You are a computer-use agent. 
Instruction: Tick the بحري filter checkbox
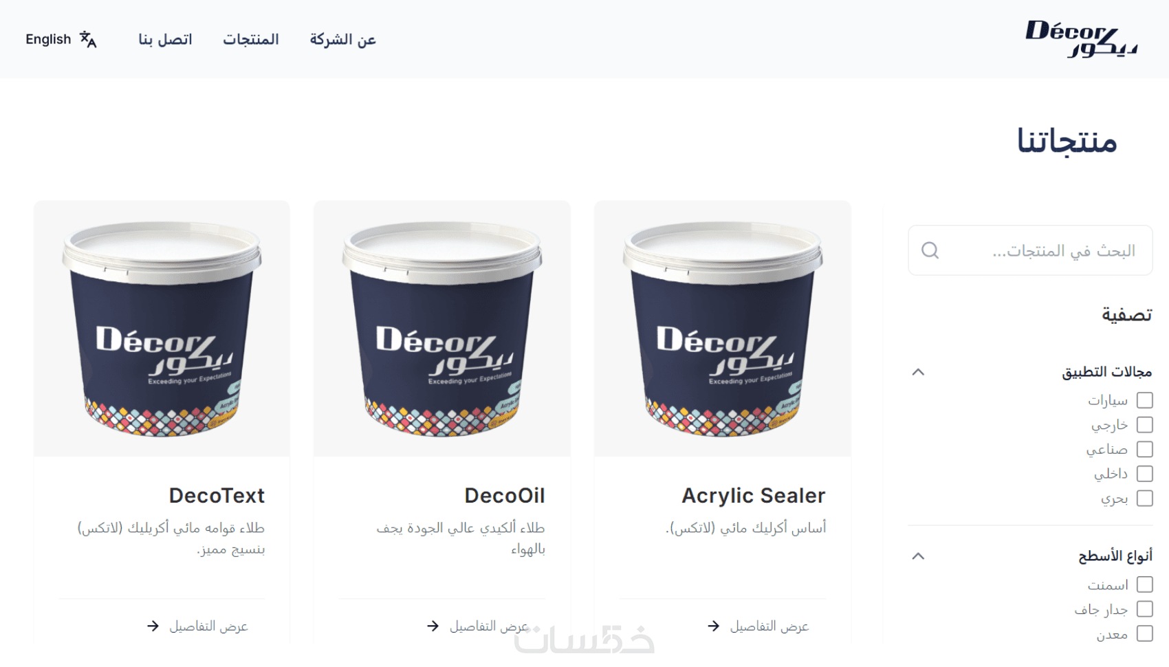coord(1145,498)
